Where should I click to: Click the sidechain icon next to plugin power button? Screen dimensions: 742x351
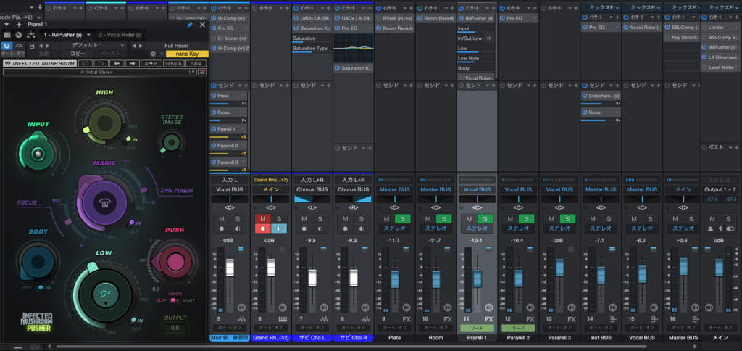(20, 46)
